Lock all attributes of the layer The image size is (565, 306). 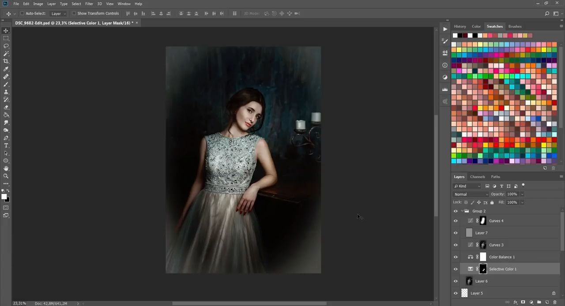click(x=492, y=202)
